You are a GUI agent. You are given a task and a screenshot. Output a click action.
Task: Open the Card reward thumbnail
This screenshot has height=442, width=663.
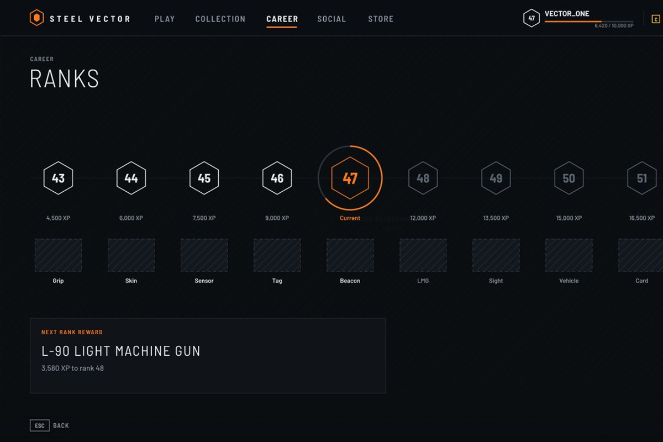[x=641, y=255]
